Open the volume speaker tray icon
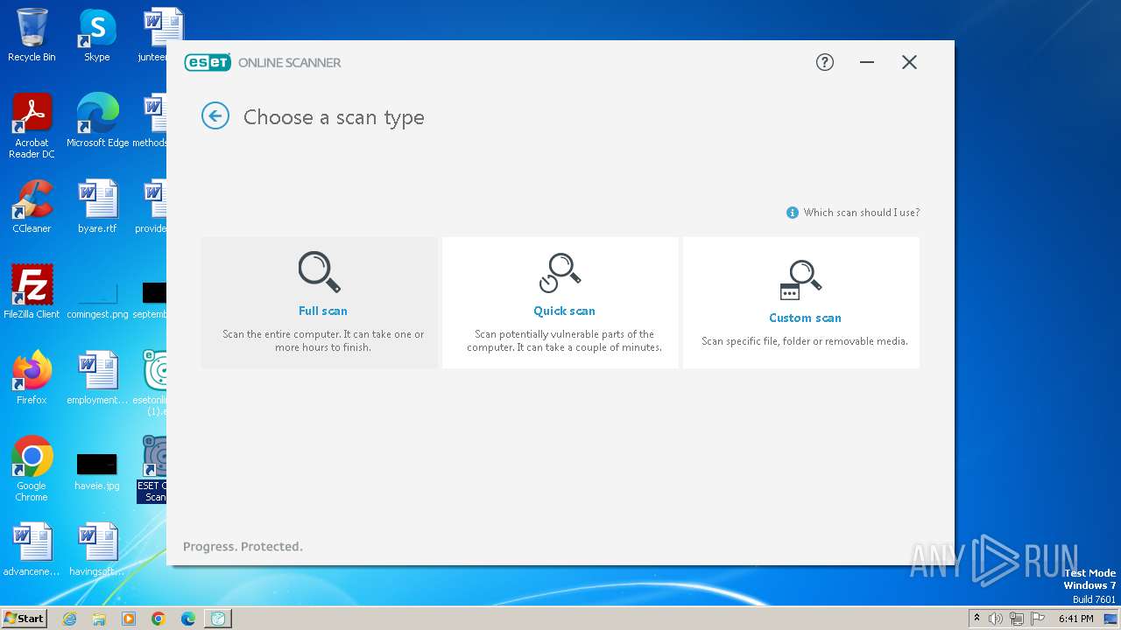The height and width of the screenshot is (630, 1121). pyautogui.click(x=995, y=619)
